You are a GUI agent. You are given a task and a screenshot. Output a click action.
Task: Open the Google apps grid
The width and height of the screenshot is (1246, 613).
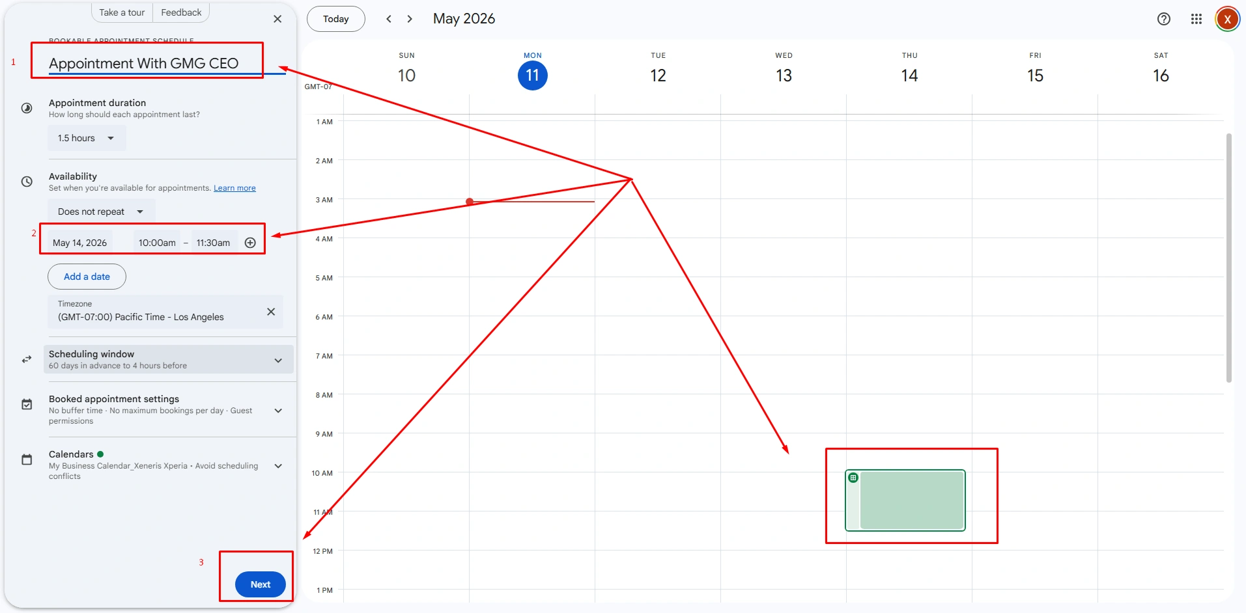coord(1196,19)
